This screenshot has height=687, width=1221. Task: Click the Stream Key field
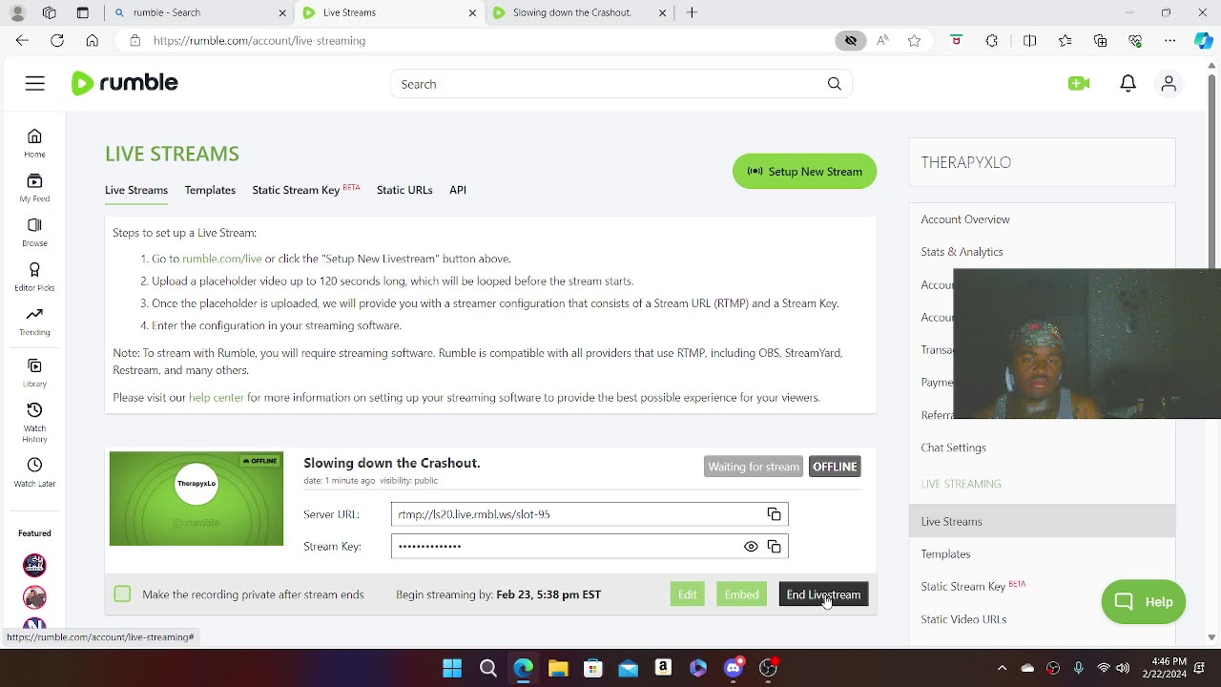[x=590, y=546]
